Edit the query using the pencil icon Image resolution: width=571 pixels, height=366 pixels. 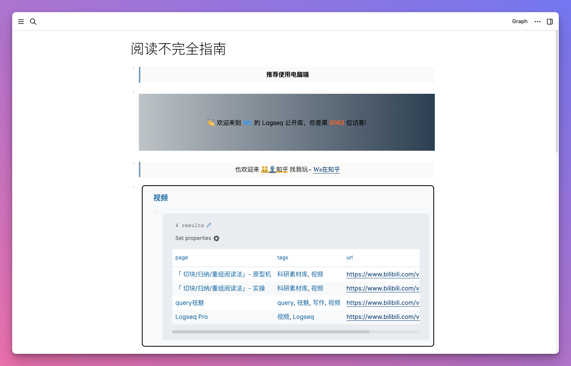coord(209,225)
